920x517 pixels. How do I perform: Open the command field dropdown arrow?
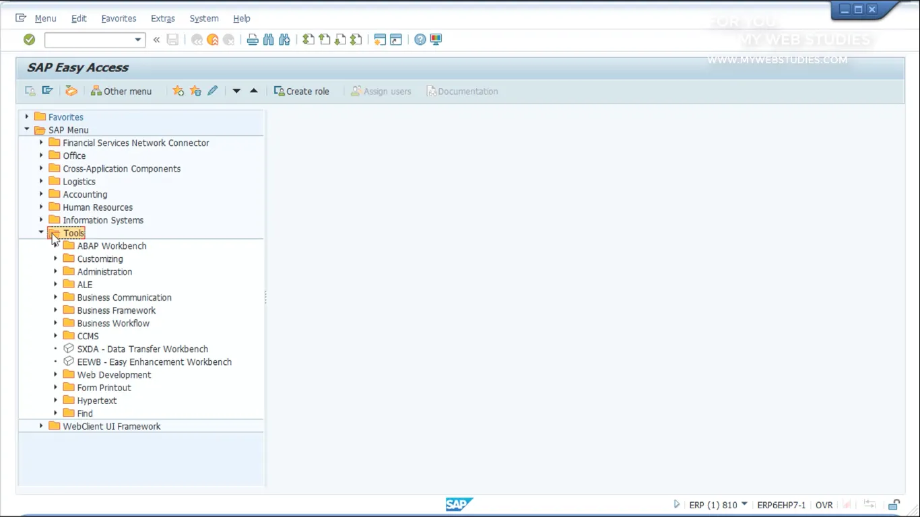(x=138, y=40)
